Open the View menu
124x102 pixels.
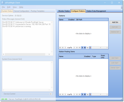(x=15, y=7)
